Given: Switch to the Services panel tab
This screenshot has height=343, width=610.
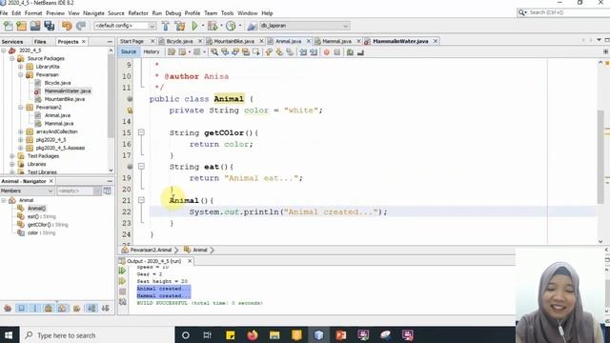Looking at the screenshot, I should (12, 42).
